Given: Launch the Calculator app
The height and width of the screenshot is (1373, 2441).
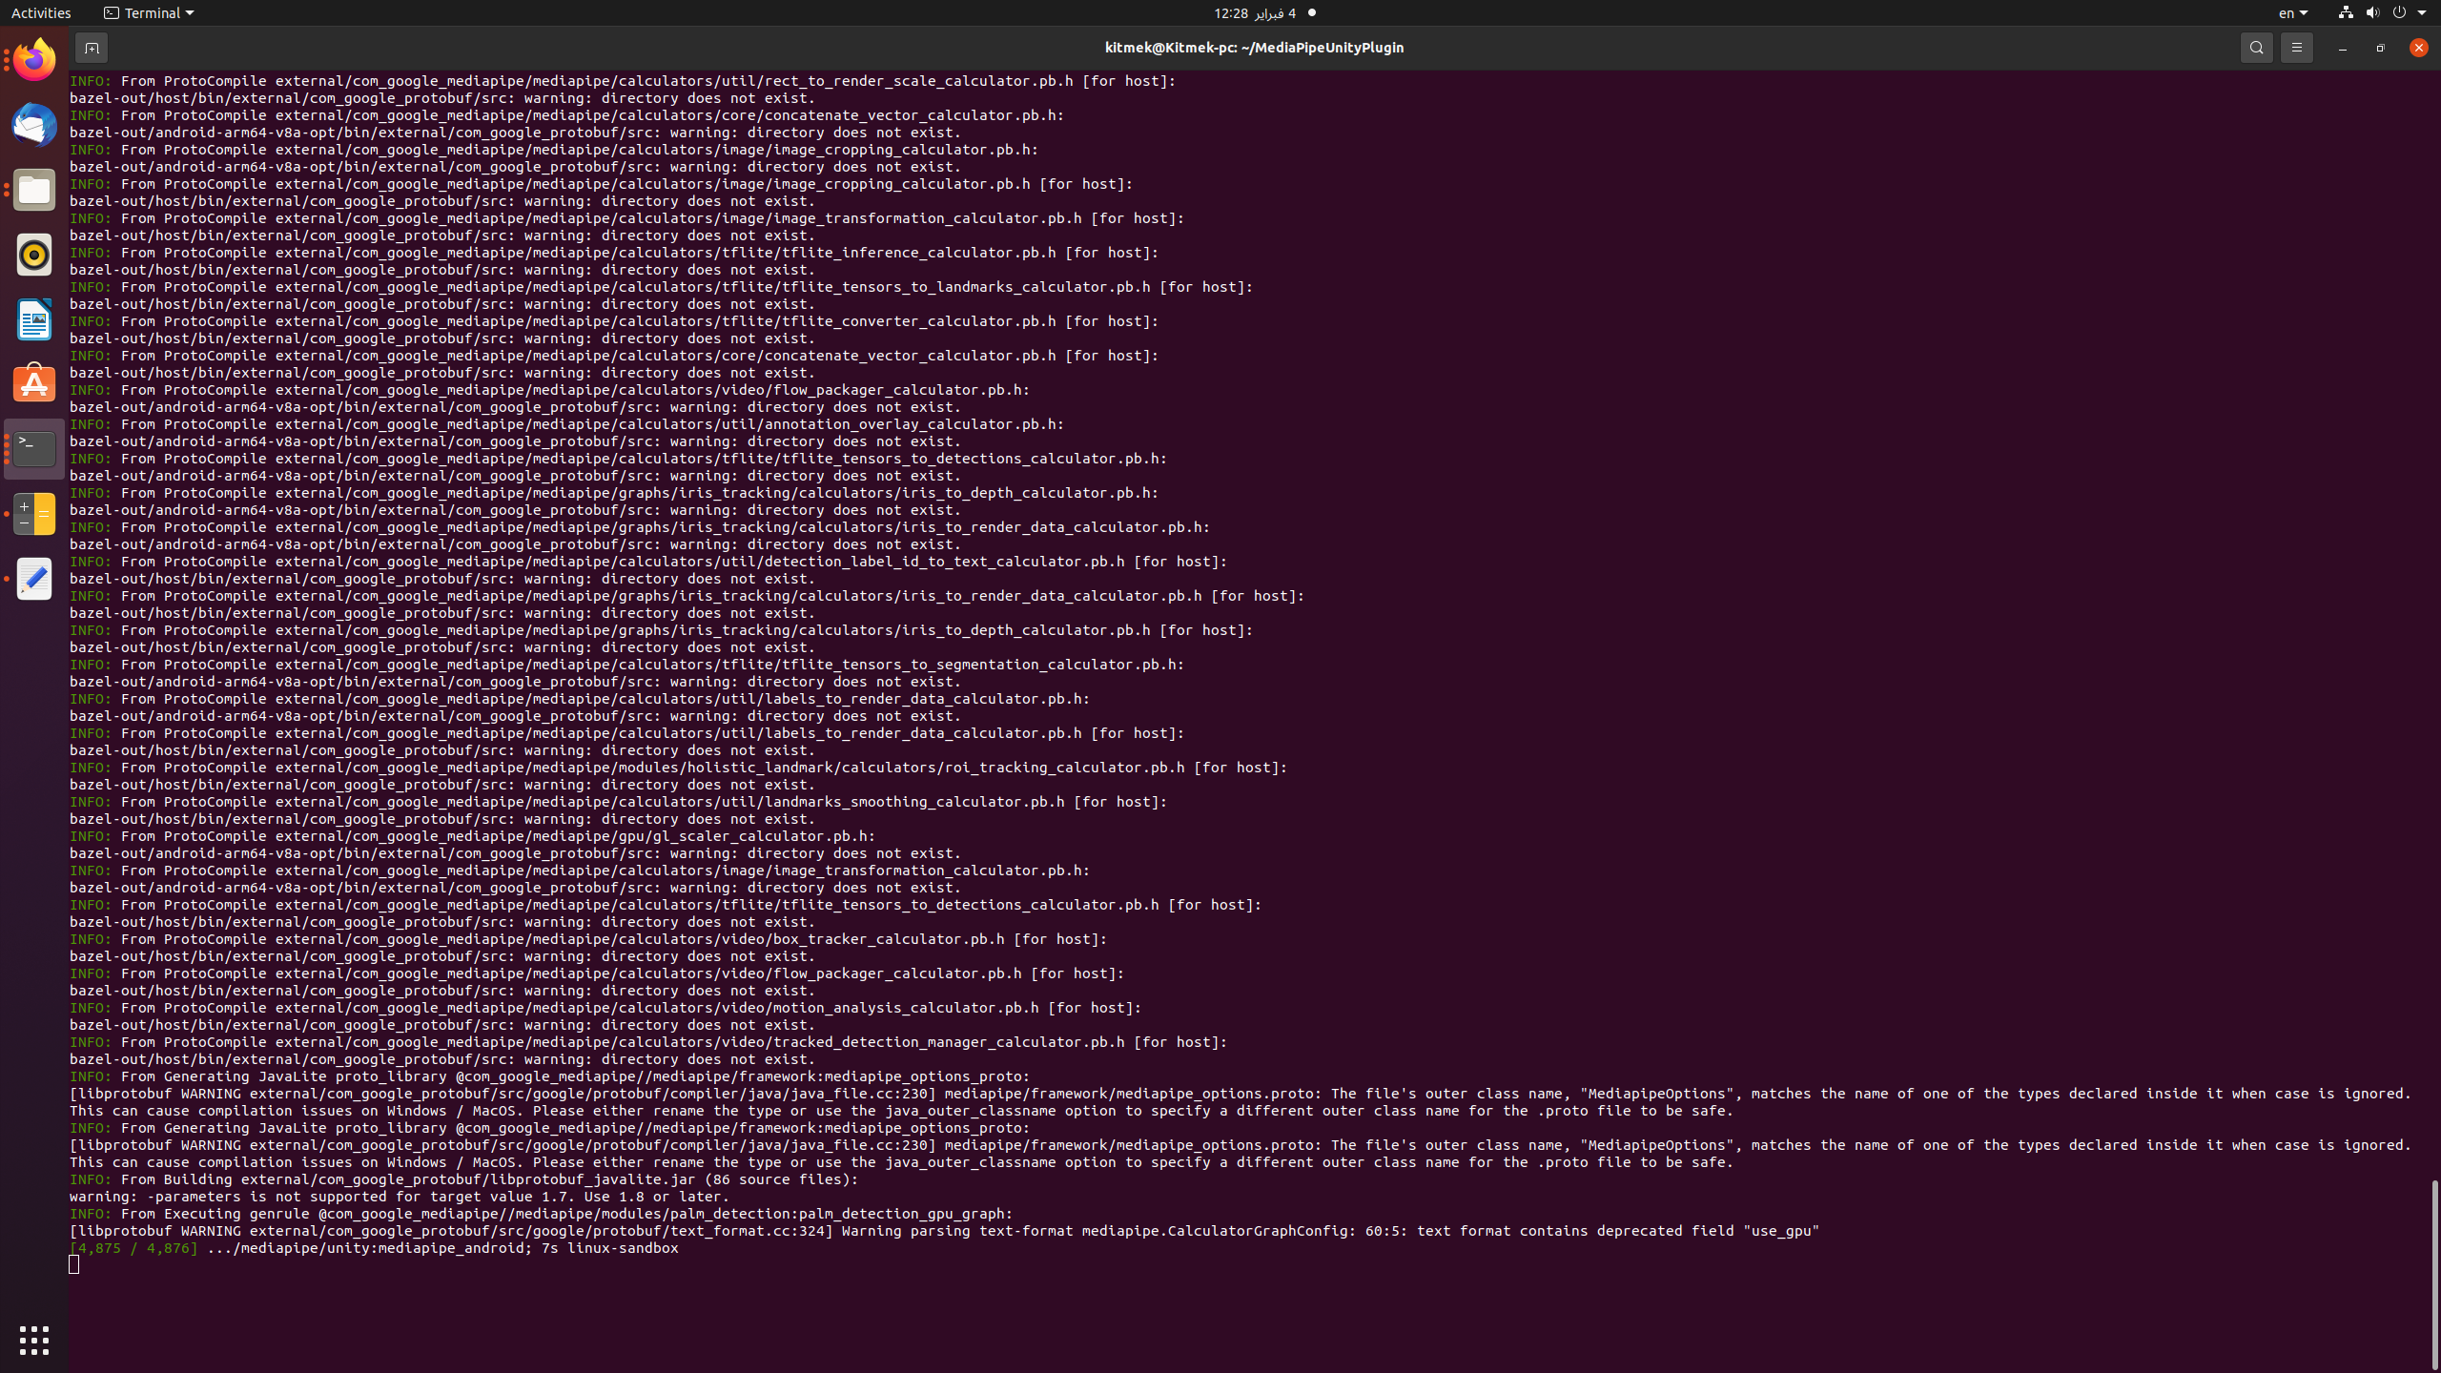Looking at the screenshot, I should pos(33,513).
